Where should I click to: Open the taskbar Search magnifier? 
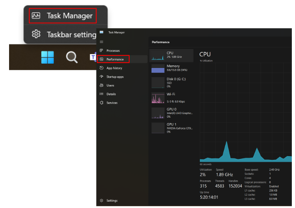tap(72, 57)
